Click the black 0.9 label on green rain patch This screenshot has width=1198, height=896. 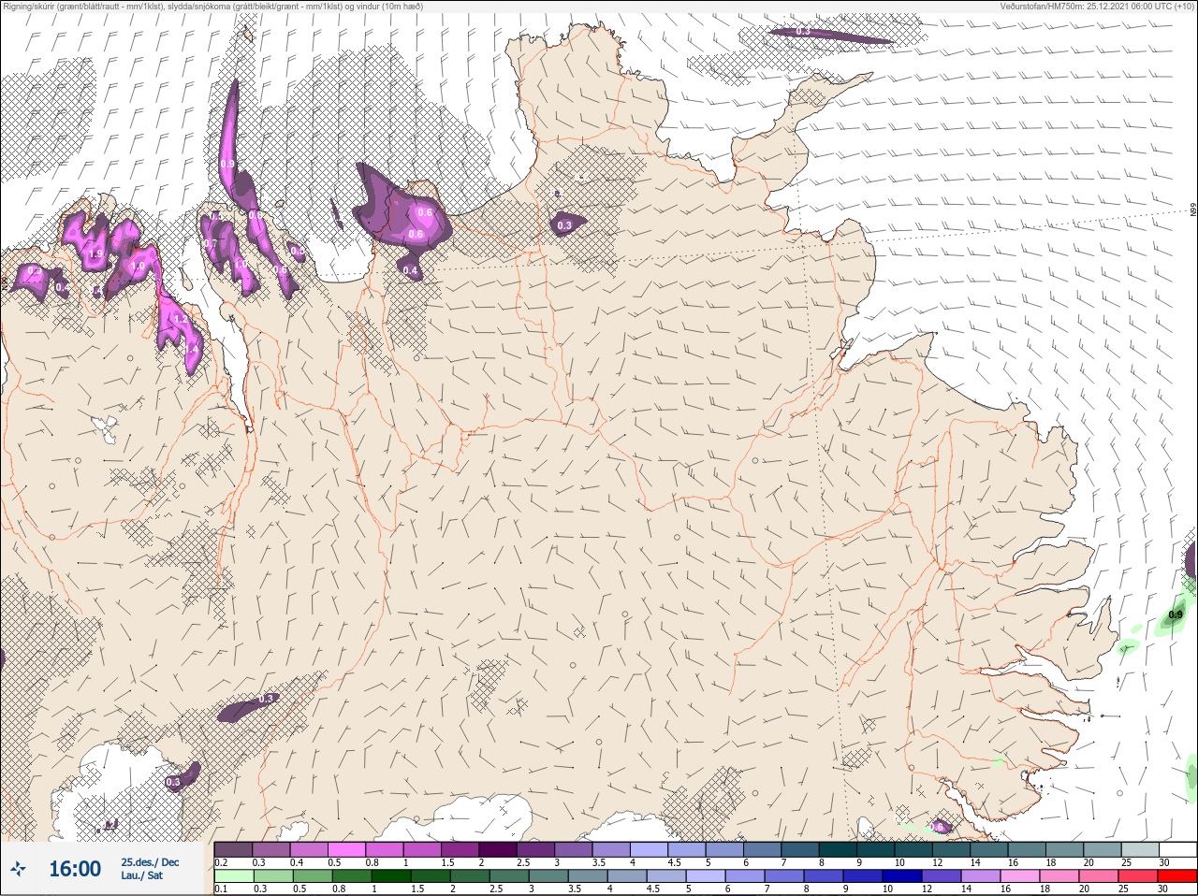tap(1176, 614)
